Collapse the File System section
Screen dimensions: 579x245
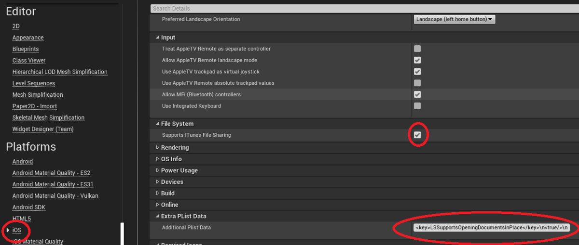tap(157, 124)
